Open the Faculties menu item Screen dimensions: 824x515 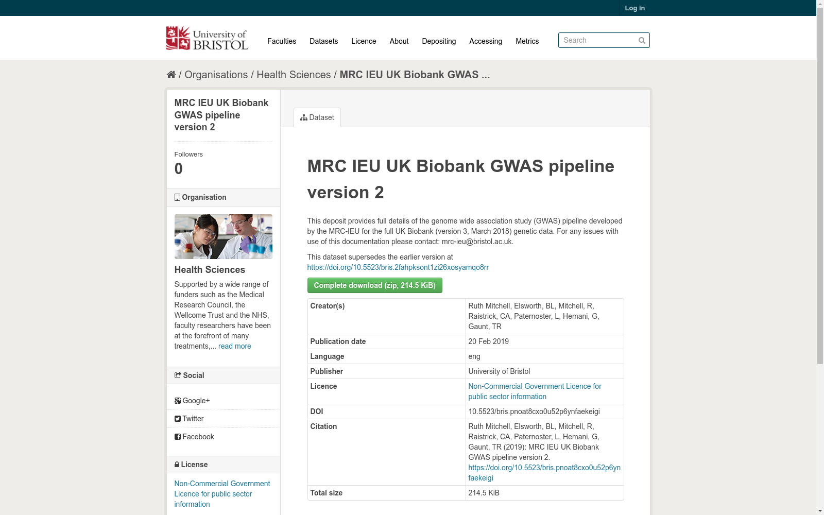pos(282,41)
